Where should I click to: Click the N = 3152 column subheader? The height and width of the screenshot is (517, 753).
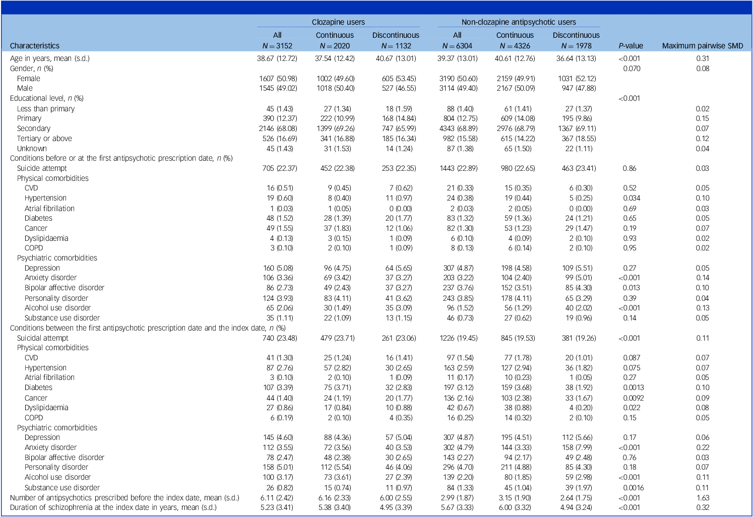point(277,46)
